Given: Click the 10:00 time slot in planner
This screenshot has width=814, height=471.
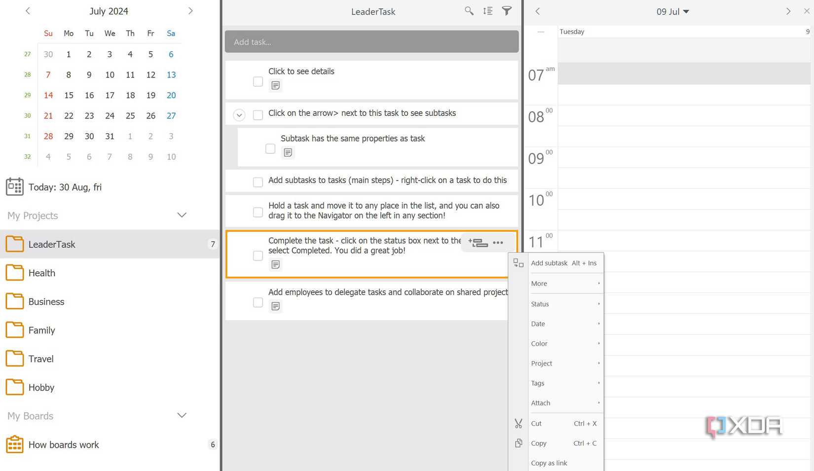Looking at the screenshot, I should tap(684, 199).
